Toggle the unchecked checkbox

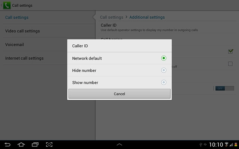[230, 64]
